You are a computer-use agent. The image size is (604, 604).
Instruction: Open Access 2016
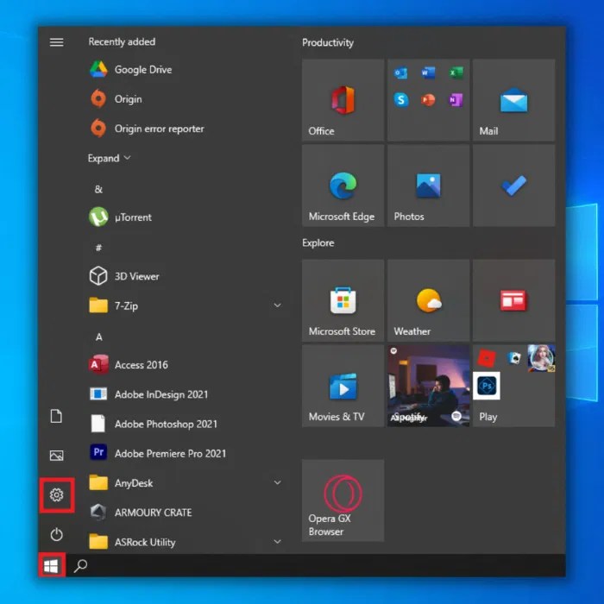[x=185, y=365]
